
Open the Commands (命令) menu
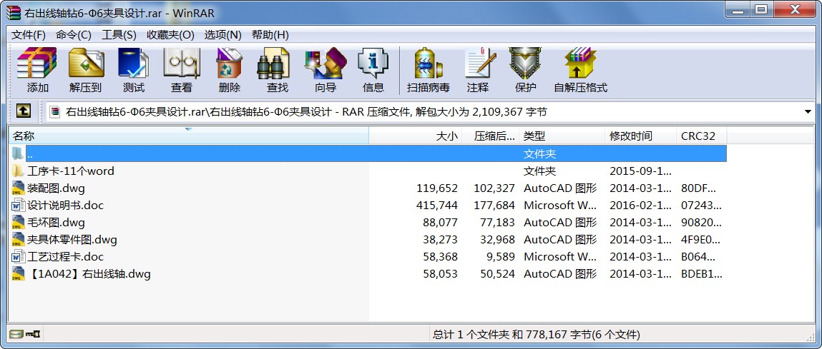[x=74, y=35]
